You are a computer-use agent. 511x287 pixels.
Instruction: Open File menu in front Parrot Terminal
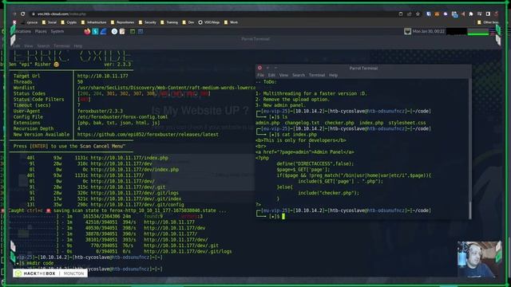[261, 75]
